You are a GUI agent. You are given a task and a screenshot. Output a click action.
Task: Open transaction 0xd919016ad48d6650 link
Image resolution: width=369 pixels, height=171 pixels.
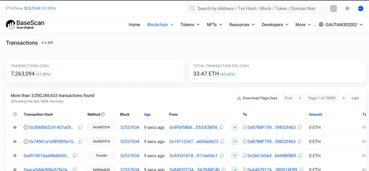(47, 156)
